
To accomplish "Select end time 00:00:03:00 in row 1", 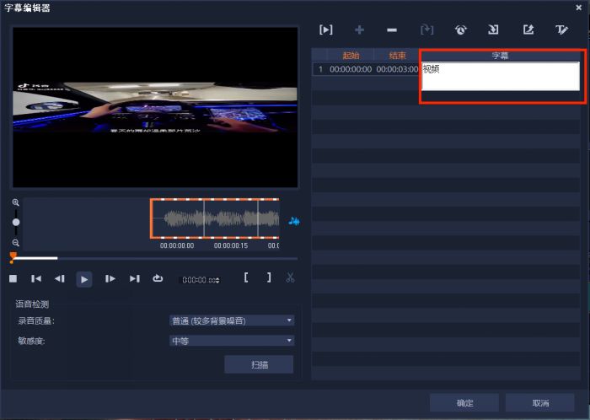I will 397,69.
